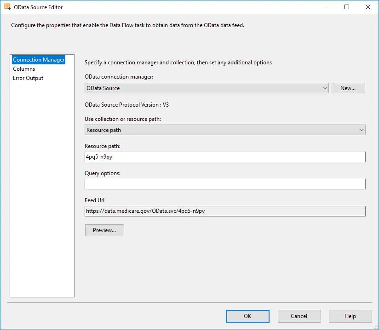Screen dimensions: 379x330
Task: Select the Connection Manager page
Action: tap(39, 60)
